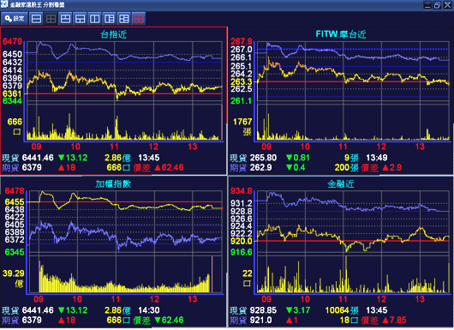Viewport: 454px width, 330px height.
Task: Click the 加權指數 volume bar chart area
Action: (124, 275)
